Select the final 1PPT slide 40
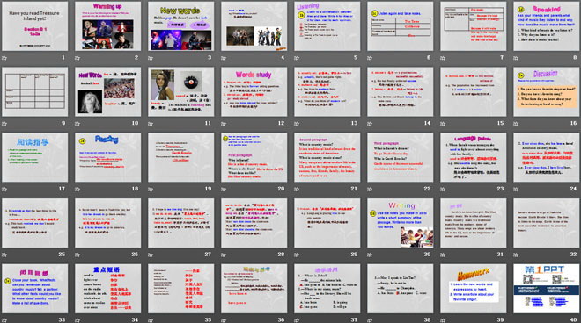This screenshot has width=581, height=323. point(547,288)
